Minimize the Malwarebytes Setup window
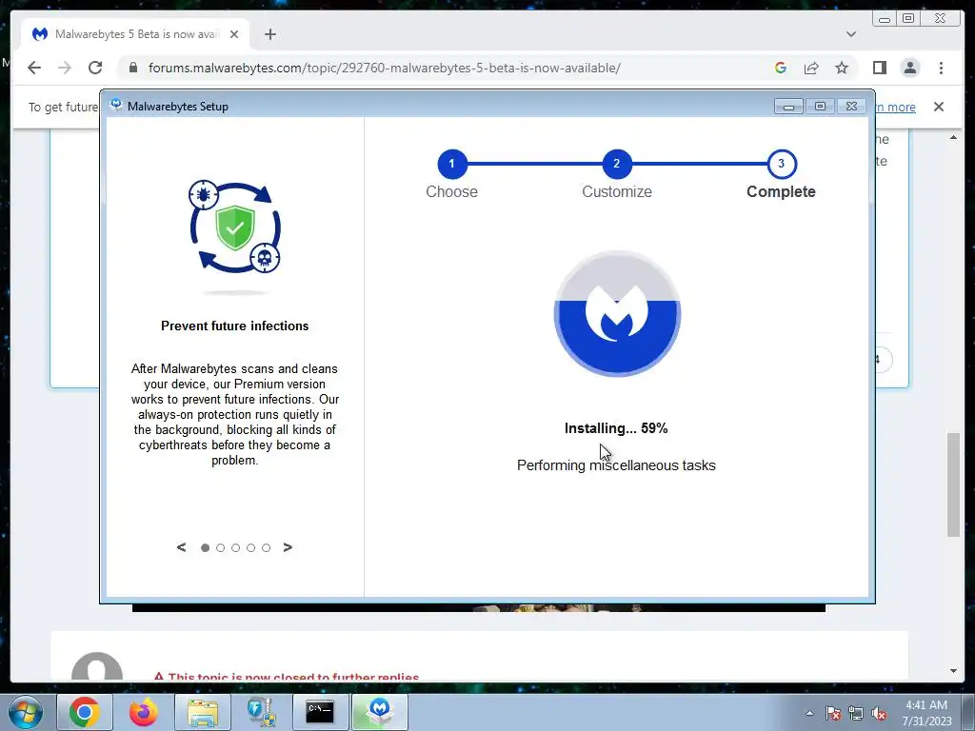This screenshot has width=975, height=731. 788,107
